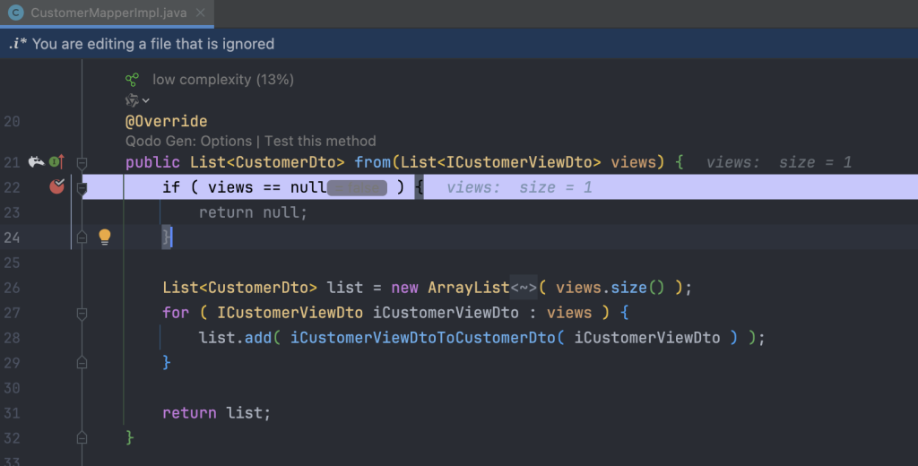Click the 'for' keyword on line 27
Viewport: 918px width, 466px height.
(x=177, y=313)
